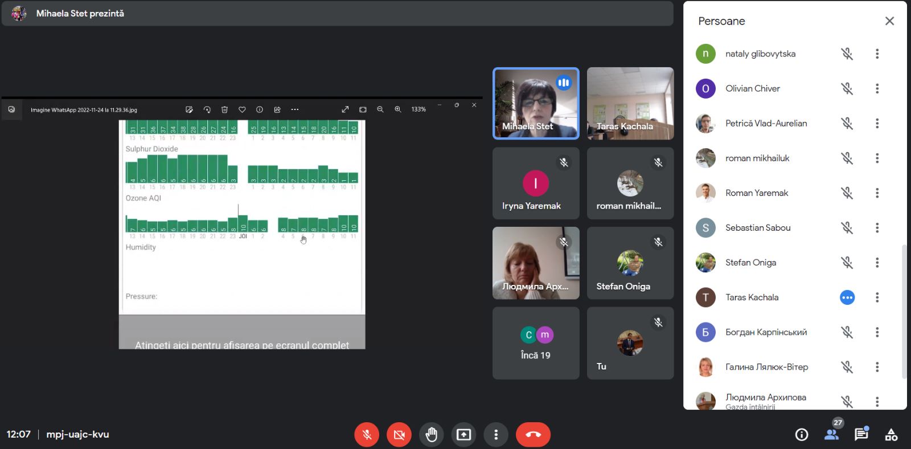
Task: Unmute your microphone in the bottom bar
Action: 367,435
